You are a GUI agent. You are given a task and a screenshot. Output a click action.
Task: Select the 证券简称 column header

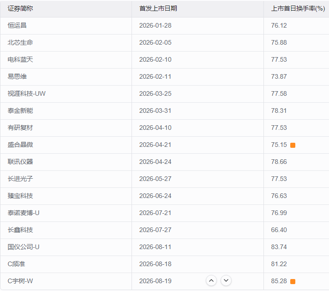[x=20, y=8]
